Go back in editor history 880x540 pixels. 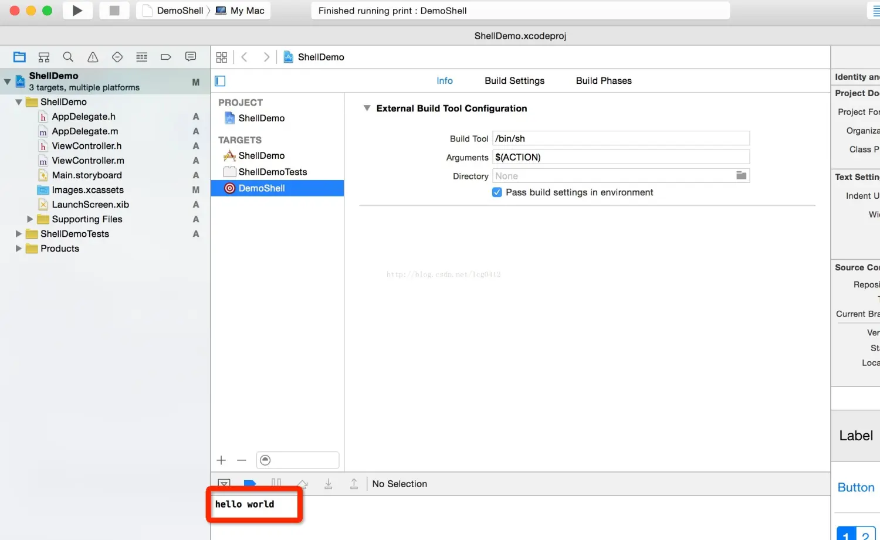245,57
